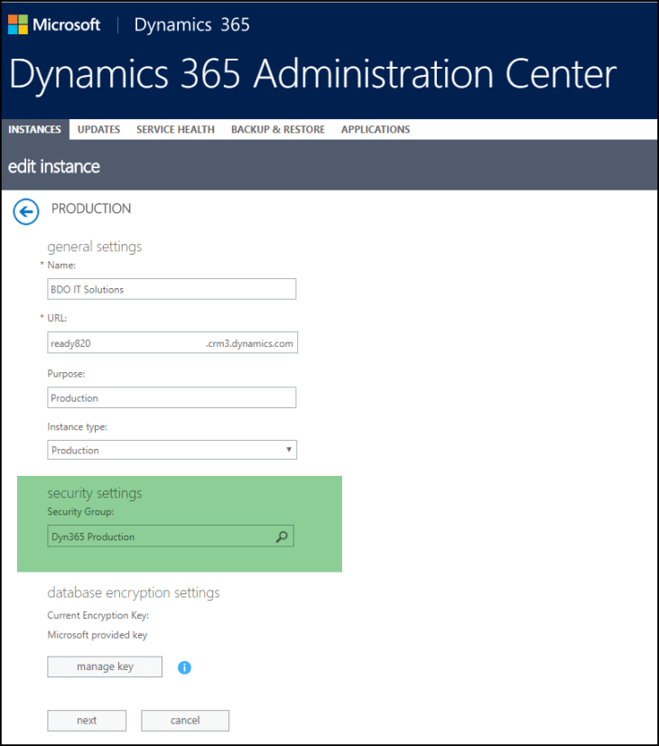Image resolution: width=659 pixels, height=746 pixels.
Task: Select the BACKUP & RESTORE tab
Action: point(277,129)
